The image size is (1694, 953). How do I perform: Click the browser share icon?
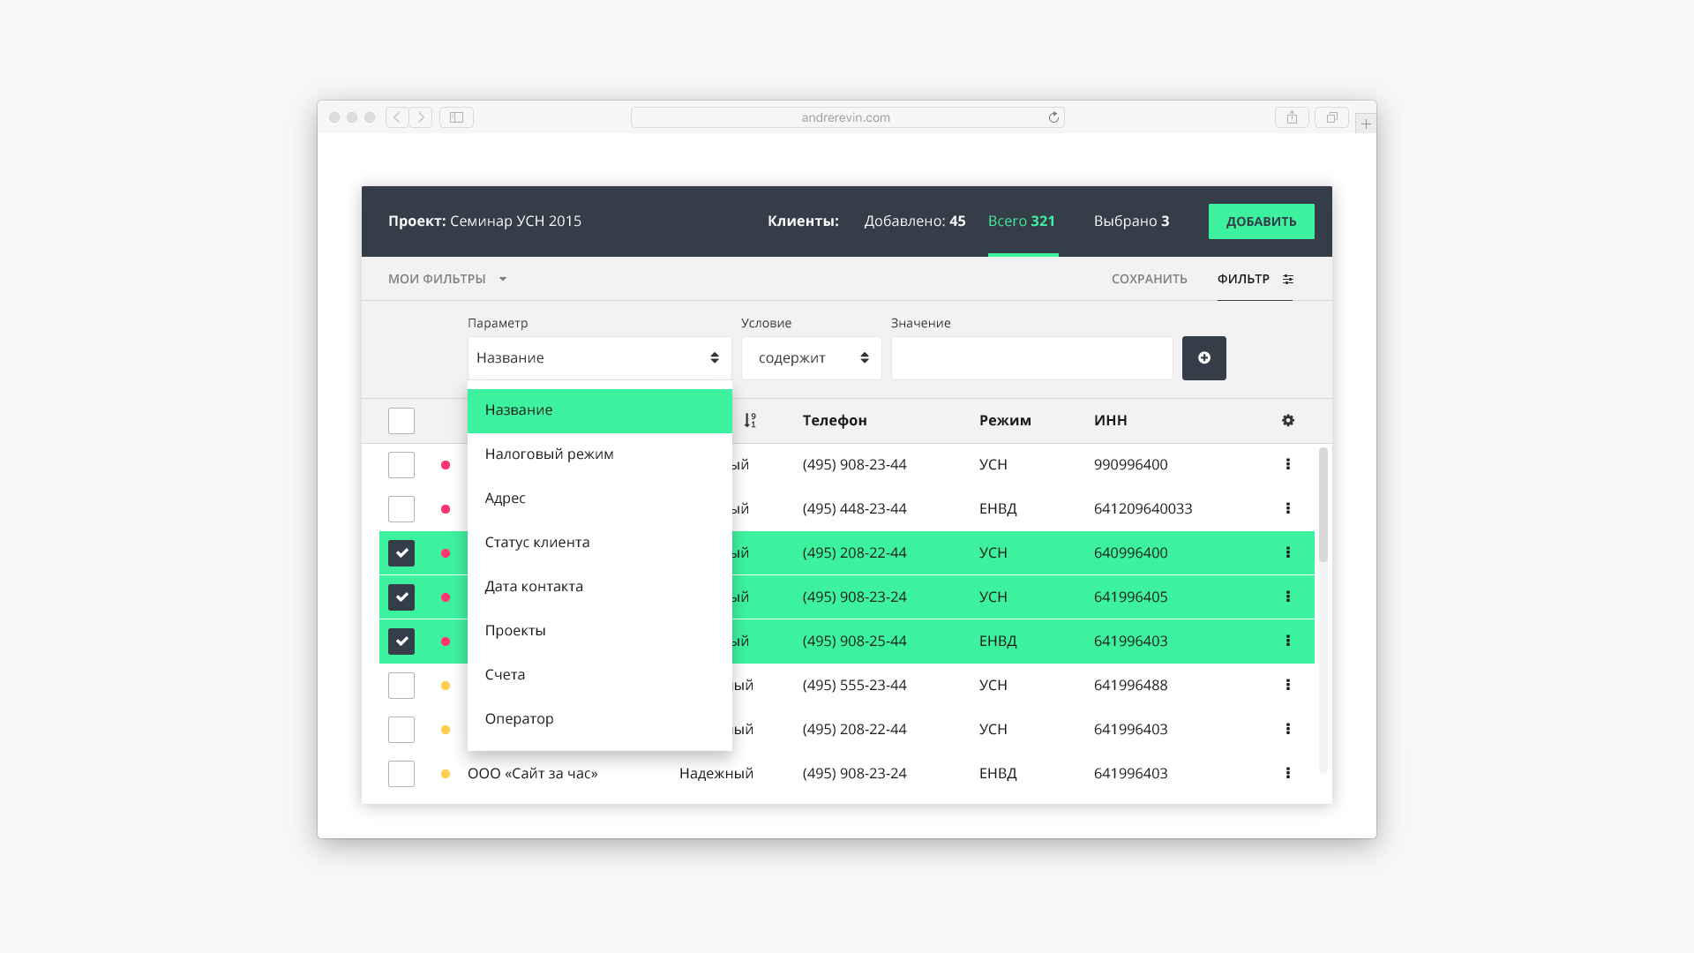click(x=1291, y=117)
